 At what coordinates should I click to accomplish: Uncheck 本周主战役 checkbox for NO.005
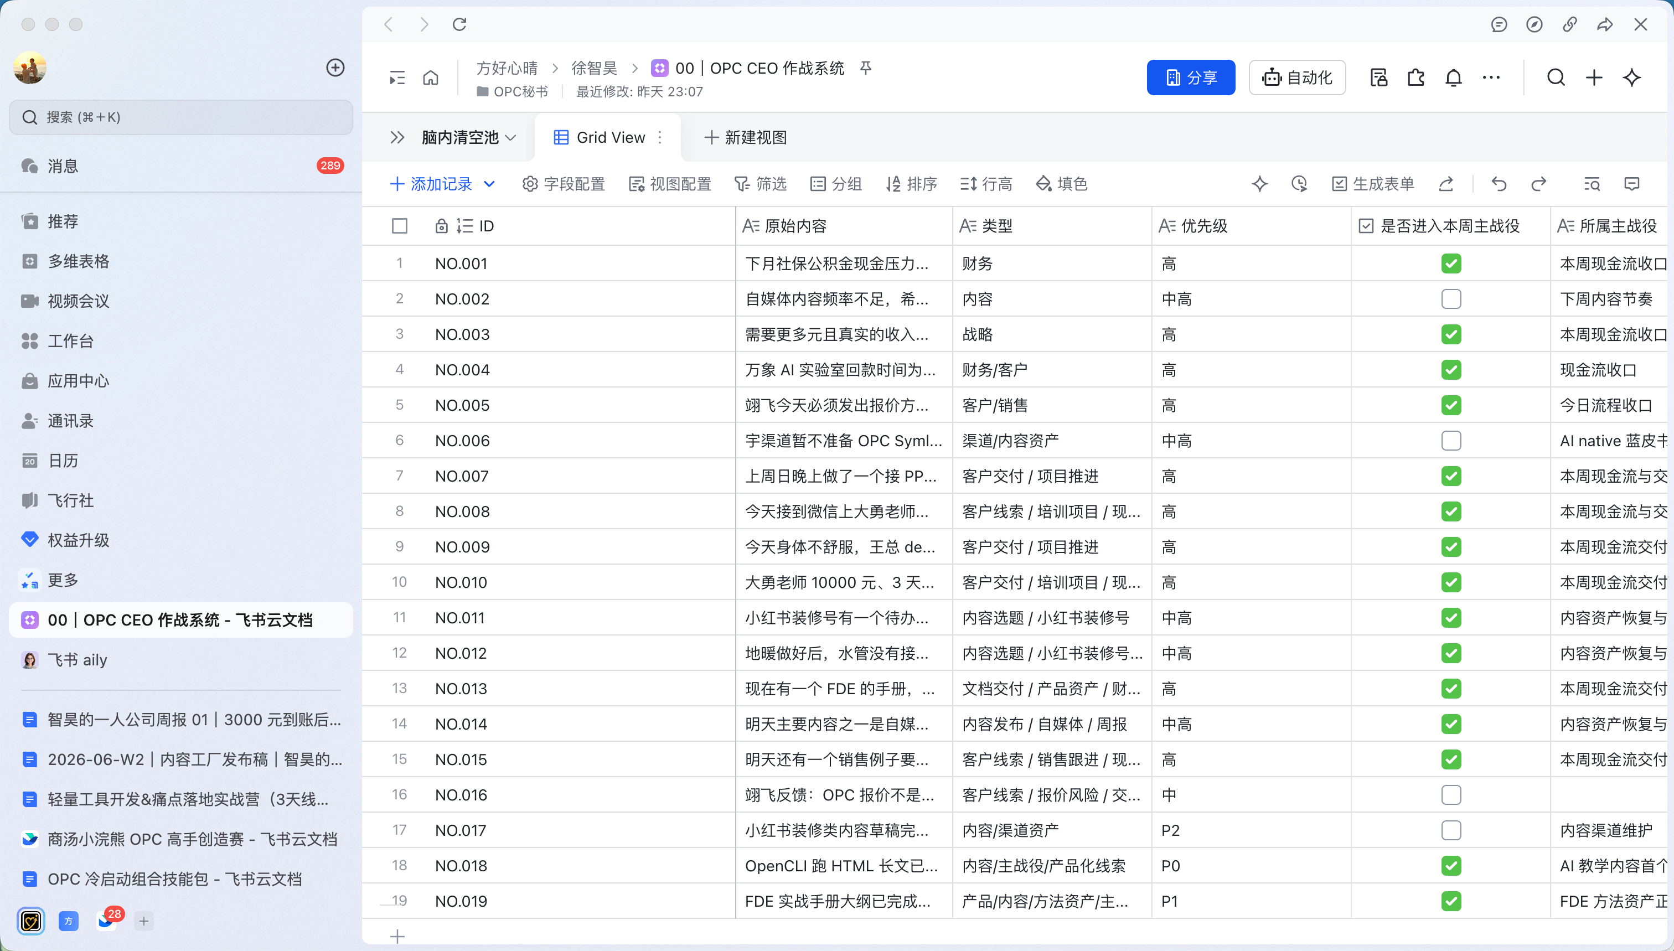[x=1451, y=406]
